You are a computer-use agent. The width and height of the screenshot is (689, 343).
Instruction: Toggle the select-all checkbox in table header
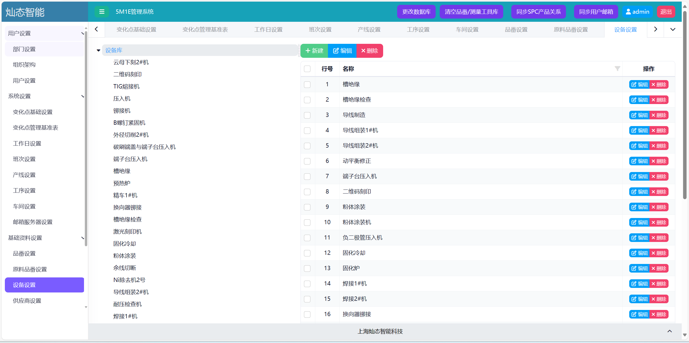pyautogui.click(x=307, y=69)
